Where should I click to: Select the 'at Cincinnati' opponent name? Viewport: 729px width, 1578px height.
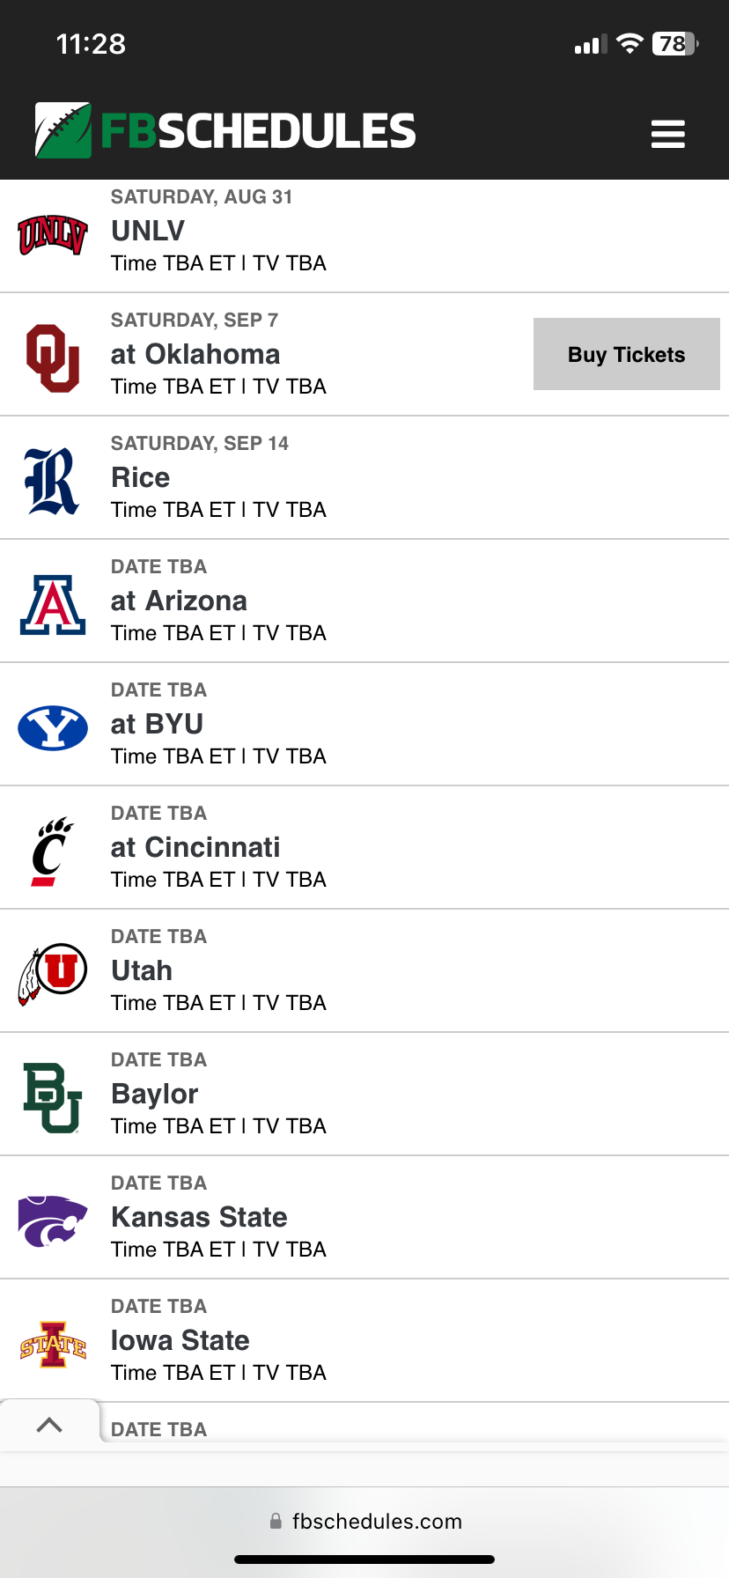click(x=195, y=847)
